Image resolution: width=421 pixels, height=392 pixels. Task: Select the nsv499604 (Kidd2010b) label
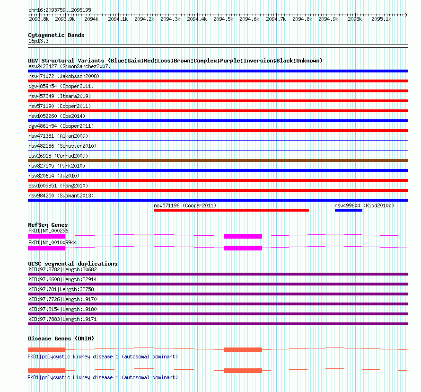tap(364, 205)
